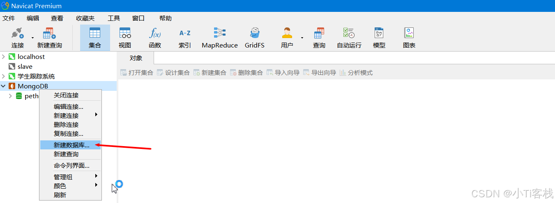Screen dimensions: 555x203
Task: Click the Navicat Premium logo in title bar
Action: click(5, 6)
